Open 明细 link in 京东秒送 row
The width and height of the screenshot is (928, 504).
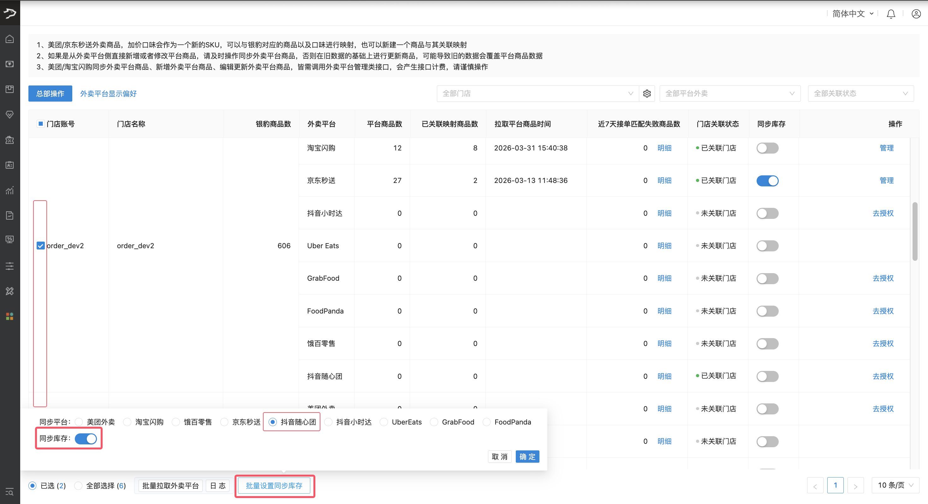coord(664,180)
